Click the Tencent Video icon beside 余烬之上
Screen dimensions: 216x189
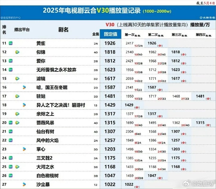pyautogui.click(x=17, y=114)
